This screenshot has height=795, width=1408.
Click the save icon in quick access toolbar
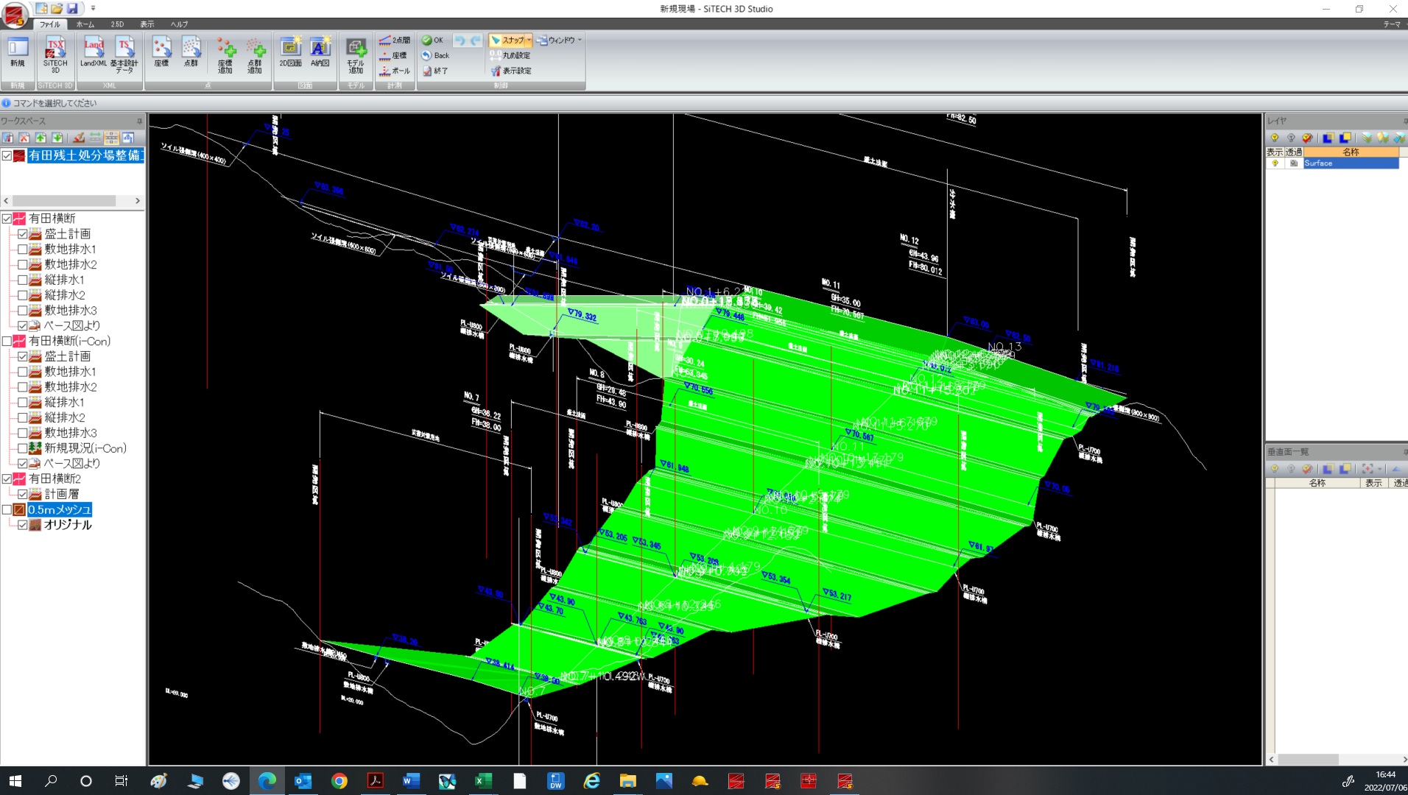pos(72,8)
